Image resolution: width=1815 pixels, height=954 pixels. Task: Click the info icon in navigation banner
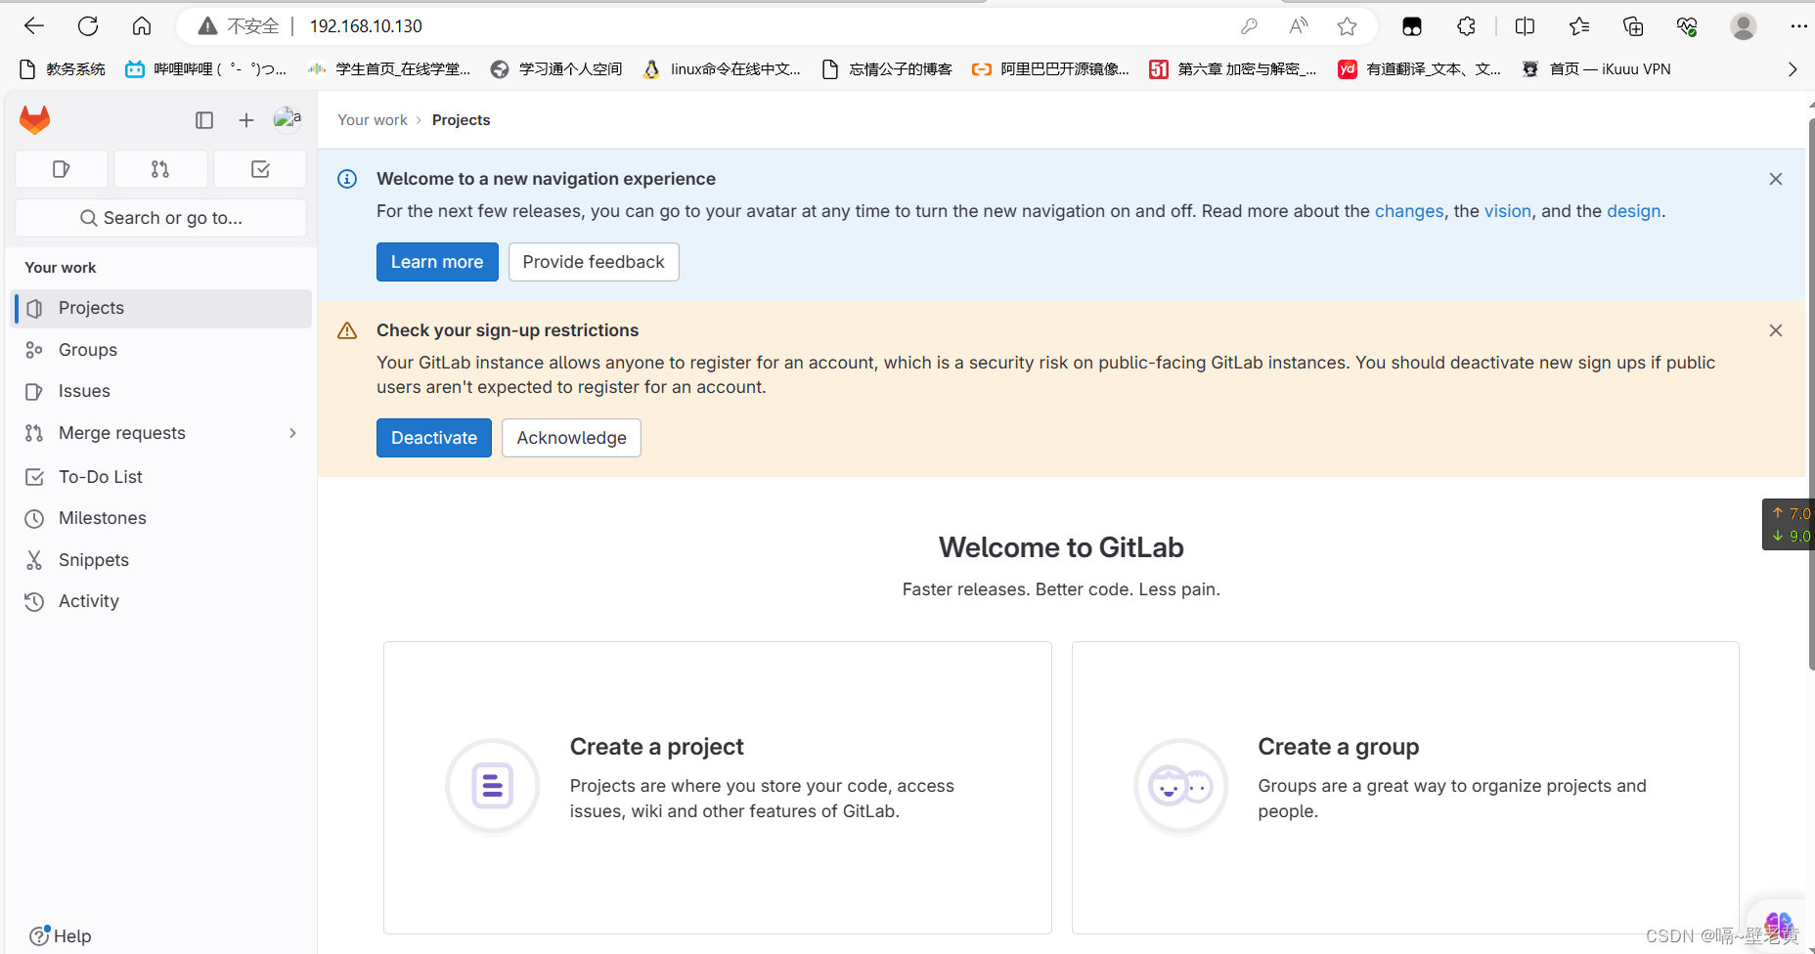347,179
